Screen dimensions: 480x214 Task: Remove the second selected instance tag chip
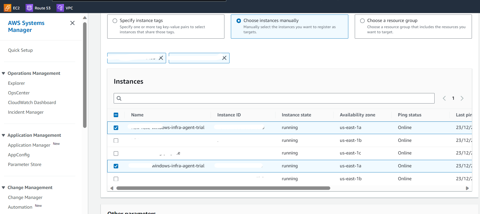224,58
